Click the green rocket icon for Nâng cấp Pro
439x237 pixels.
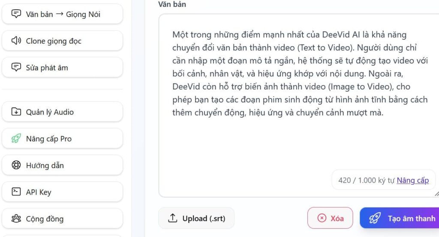tap(16, 139)
